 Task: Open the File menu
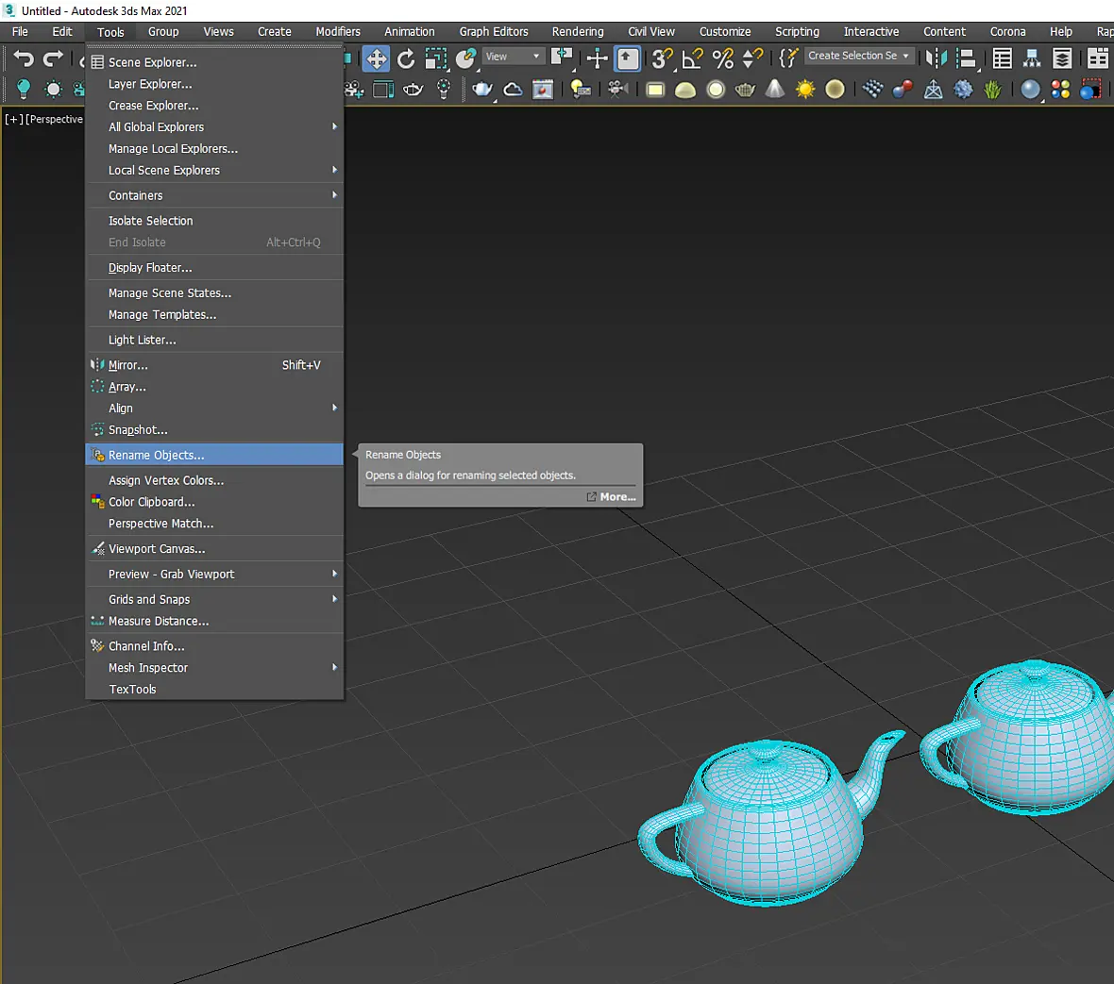point(20,32)
